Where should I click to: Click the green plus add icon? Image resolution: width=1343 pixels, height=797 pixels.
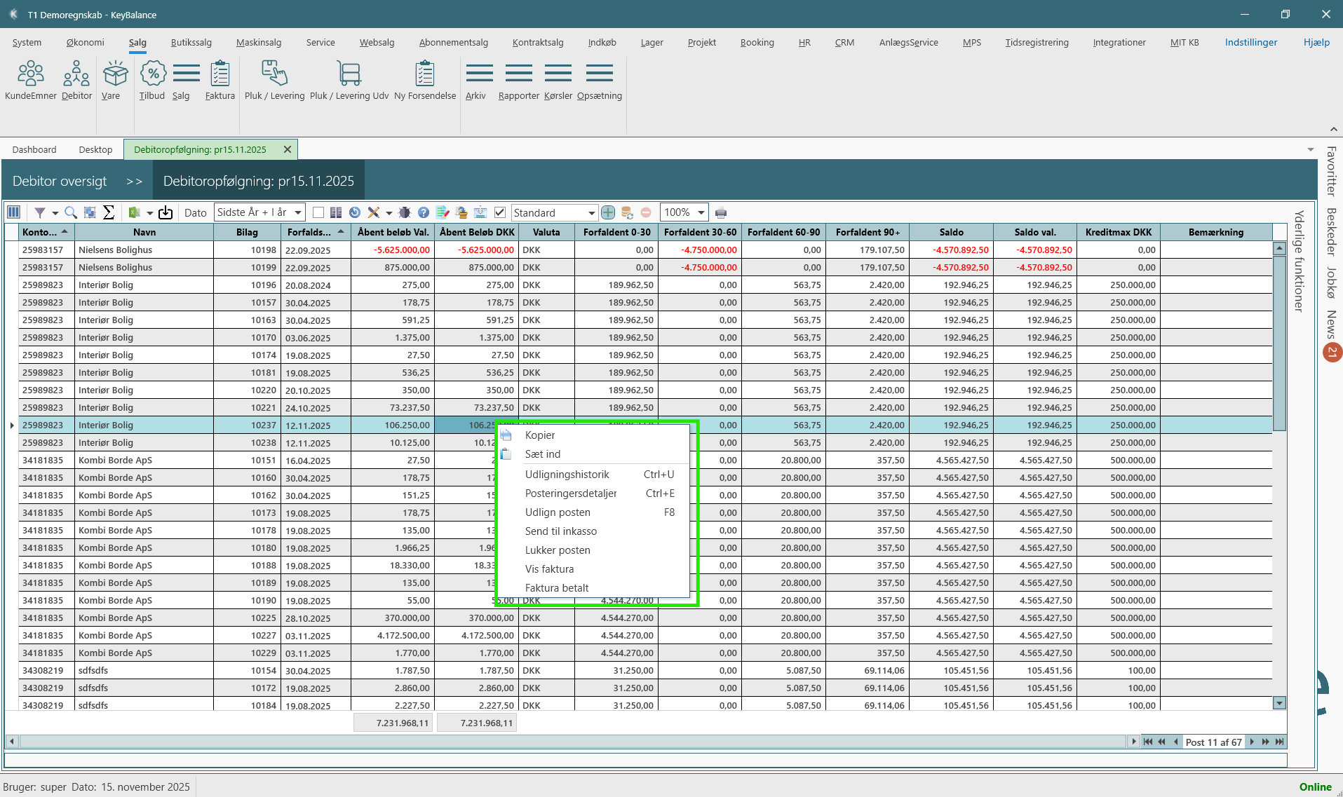608,212
